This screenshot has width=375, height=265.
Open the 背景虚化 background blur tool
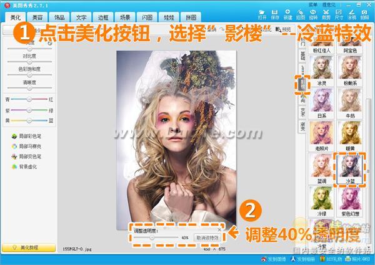[24, 166]
